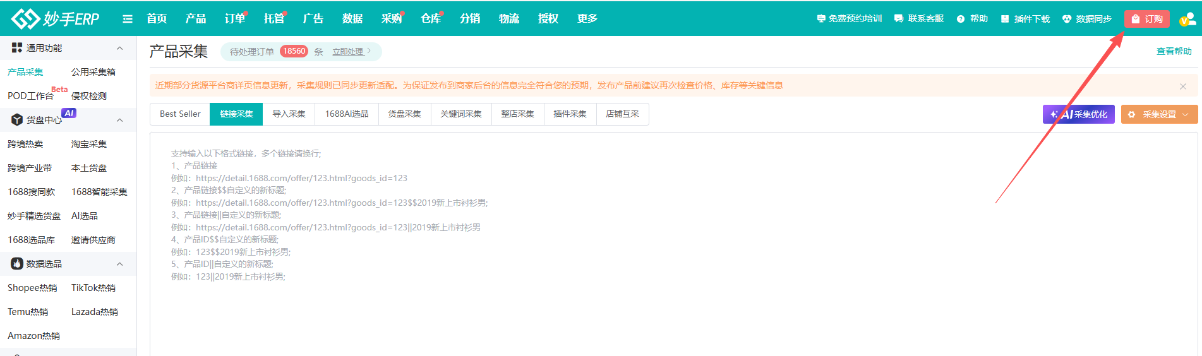Open 淘宝采集 in the sidebar

[89, 144]
